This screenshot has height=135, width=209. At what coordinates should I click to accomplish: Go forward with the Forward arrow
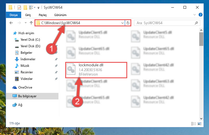[x=19, y=23]
